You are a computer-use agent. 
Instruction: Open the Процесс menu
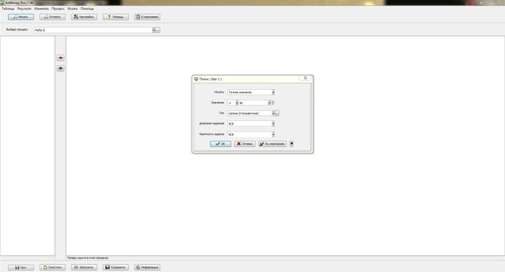click(58, 9)
